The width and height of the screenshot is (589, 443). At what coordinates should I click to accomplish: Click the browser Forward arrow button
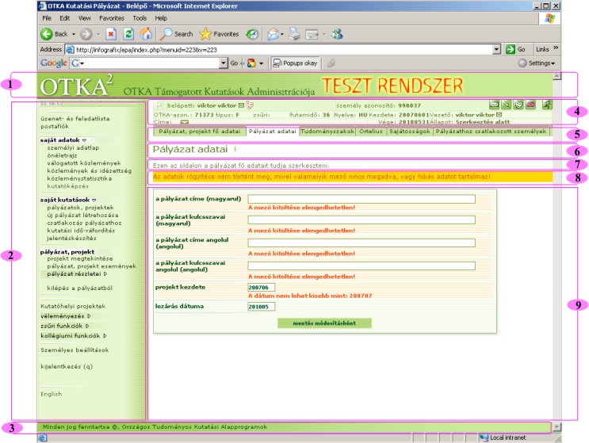86,34
